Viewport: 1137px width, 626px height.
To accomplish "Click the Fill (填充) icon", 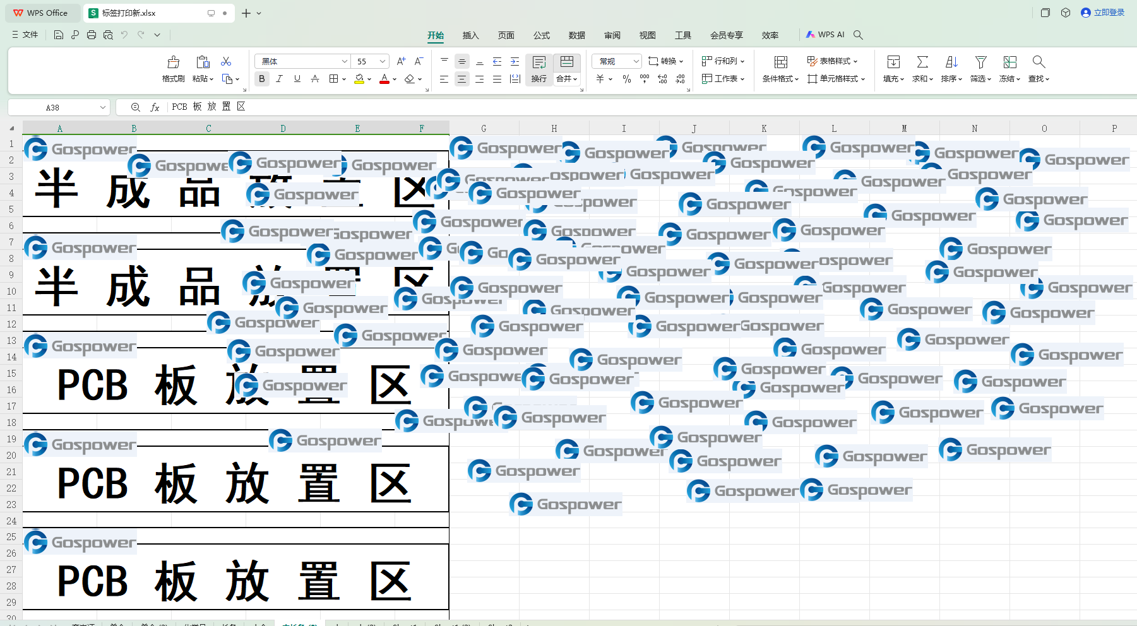I will pyautogui.click(x=893, y=62).
